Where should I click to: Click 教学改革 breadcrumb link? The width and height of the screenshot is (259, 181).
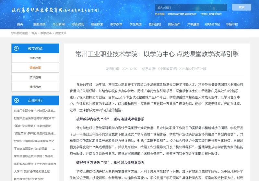click(46, 33)
